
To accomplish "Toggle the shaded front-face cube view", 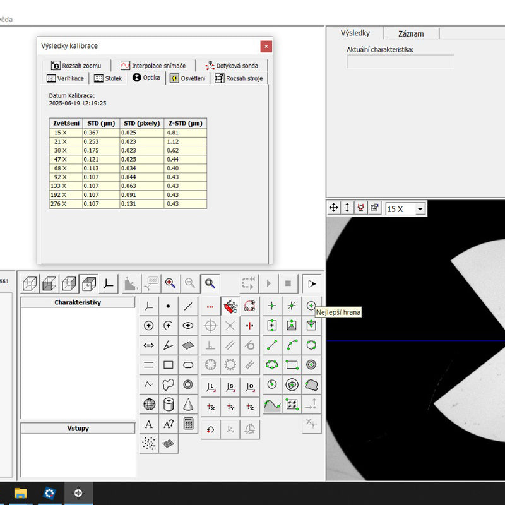I will (x=49, y=283).
